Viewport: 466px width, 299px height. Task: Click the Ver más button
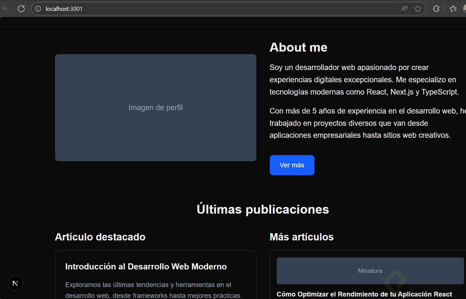tap(292, 165)
